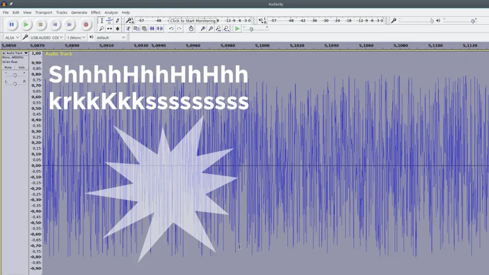Toggle Mute on the Audio Track
The image size is (489, 275).
(8, 67)
